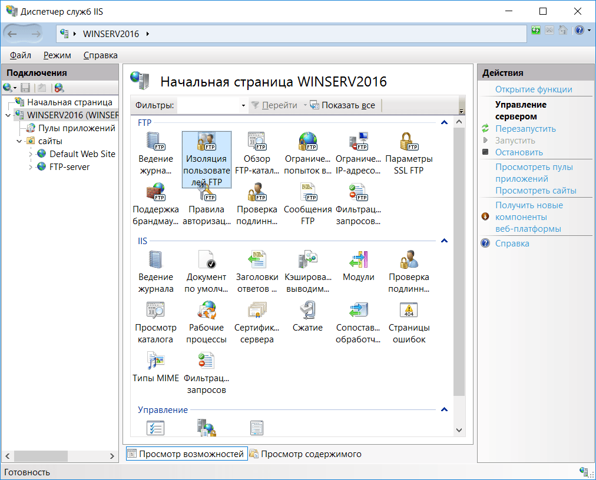Open FTP firewall support icon
Viewport: 596px width, 480px height.
pos(156,192)
